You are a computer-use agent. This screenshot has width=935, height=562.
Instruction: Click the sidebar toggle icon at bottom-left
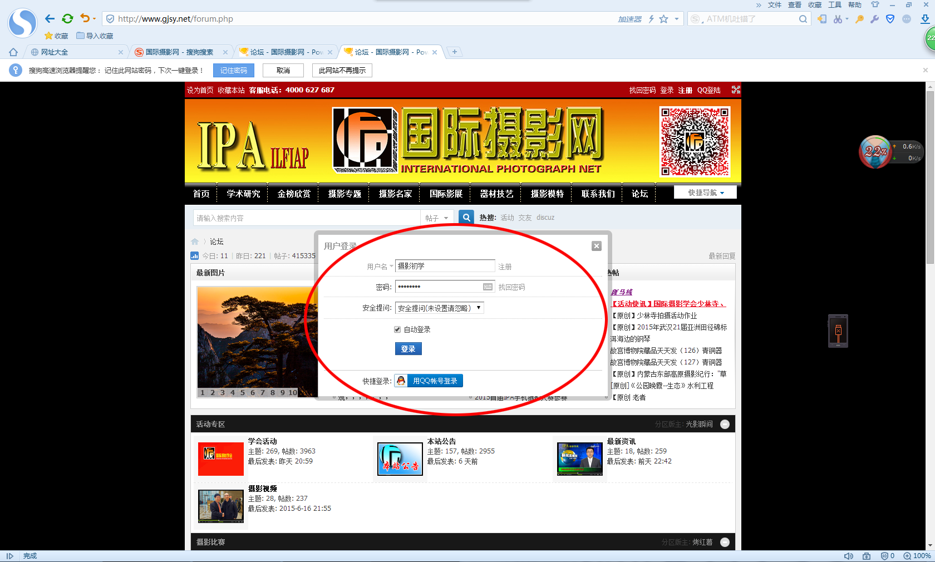[x=9, y=556]
